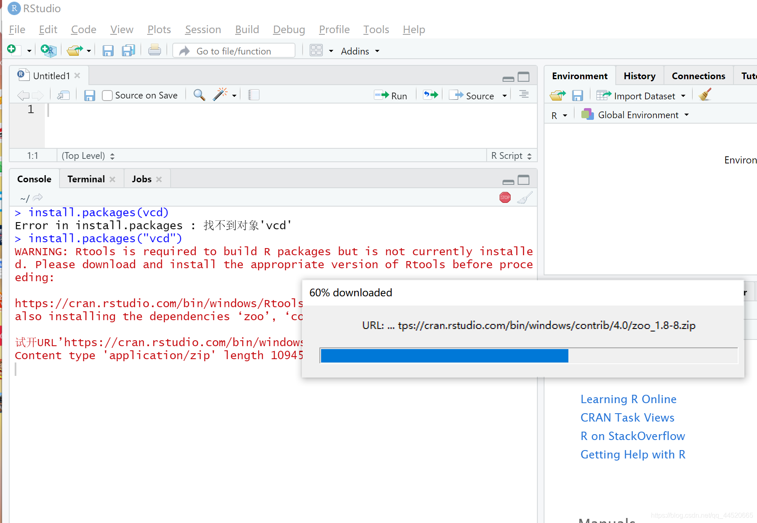The width and height of the screenshot is (757, 523).
Task: Open the Plots menu
Action: point(159,29)
